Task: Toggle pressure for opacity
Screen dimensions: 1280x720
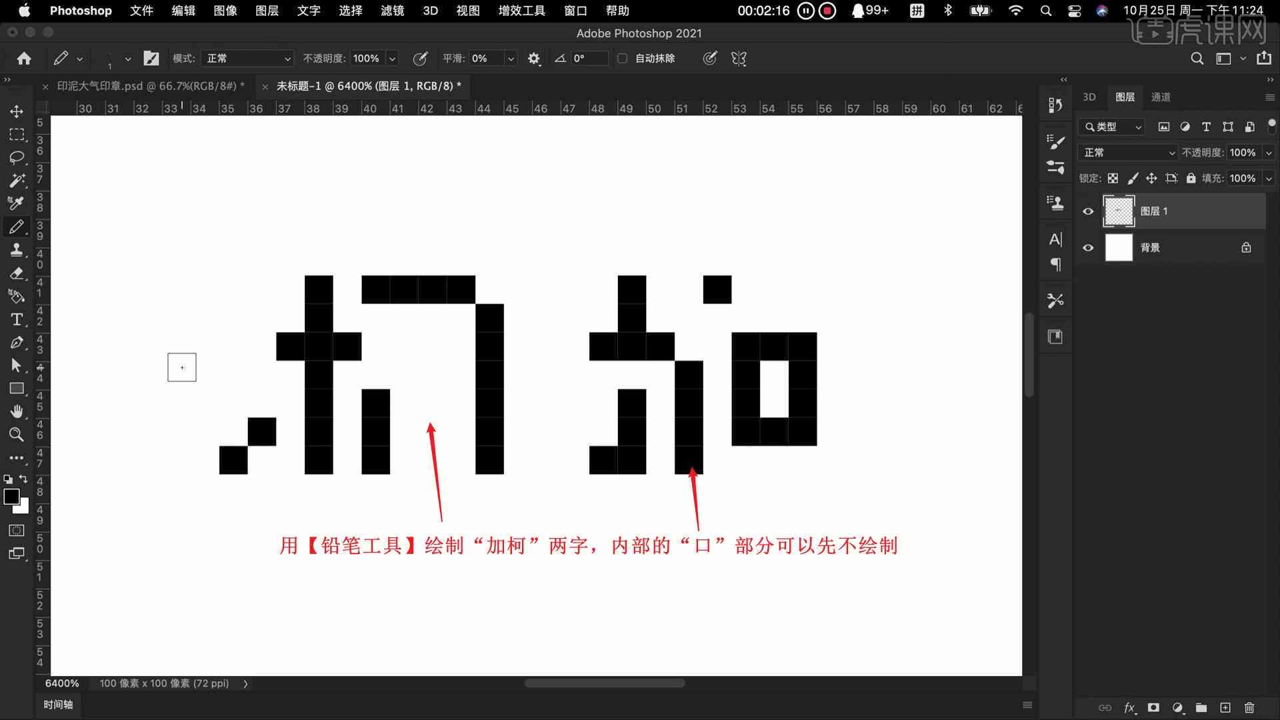Action: pyautogui.click(x=420, y=59)
